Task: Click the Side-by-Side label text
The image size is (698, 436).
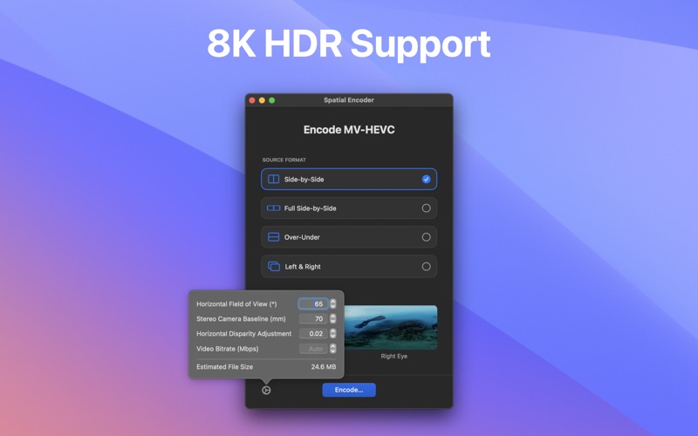Action: coord(304,180)
